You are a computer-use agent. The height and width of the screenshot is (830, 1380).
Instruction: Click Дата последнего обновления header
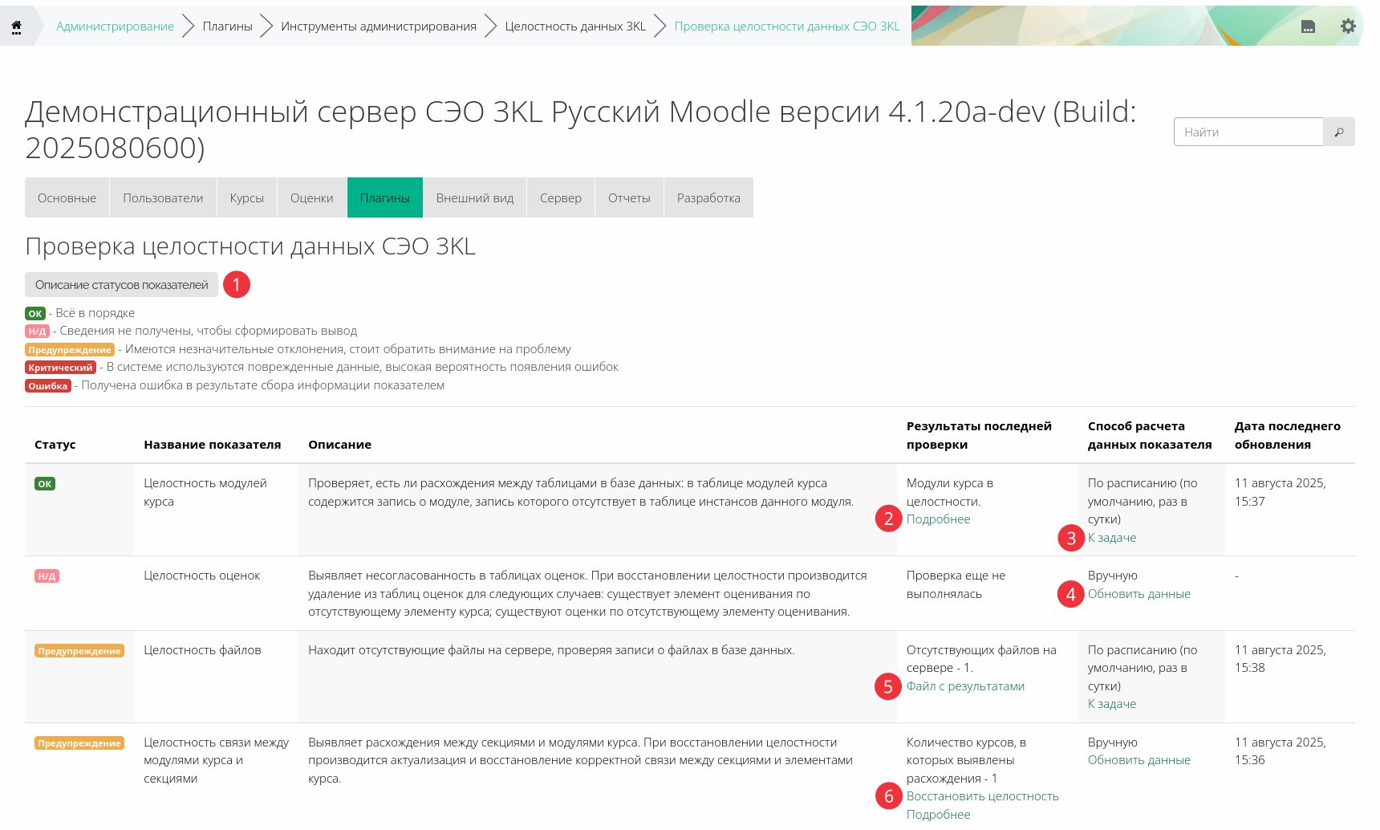1288,435
